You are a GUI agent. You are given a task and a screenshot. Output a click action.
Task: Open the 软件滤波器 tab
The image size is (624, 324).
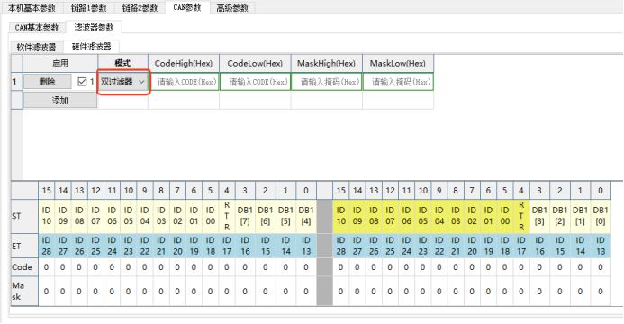36,47
